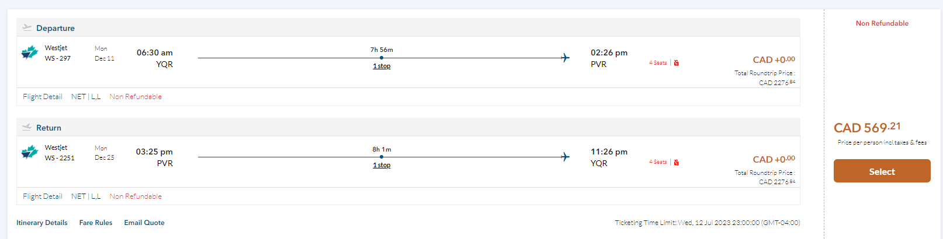Click the airplane icon on departure route line
Screen dimensions: 943x239
tap(565, 58)
